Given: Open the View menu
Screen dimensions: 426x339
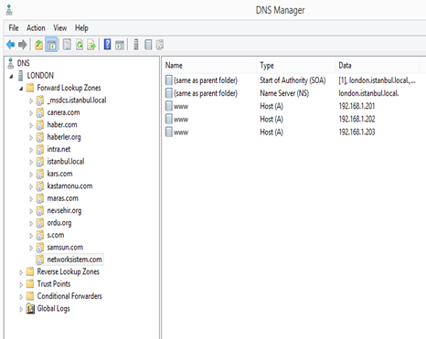Looking at the screenshot, I should (60, 28).
